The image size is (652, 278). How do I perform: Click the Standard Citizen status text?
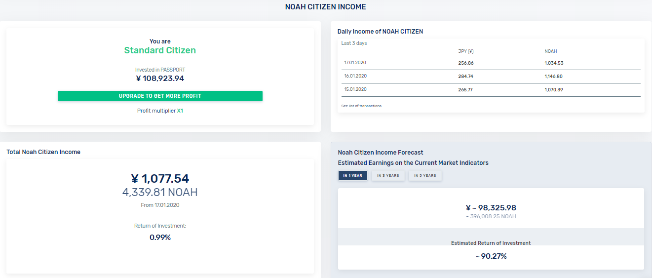[x=160, y=50]
